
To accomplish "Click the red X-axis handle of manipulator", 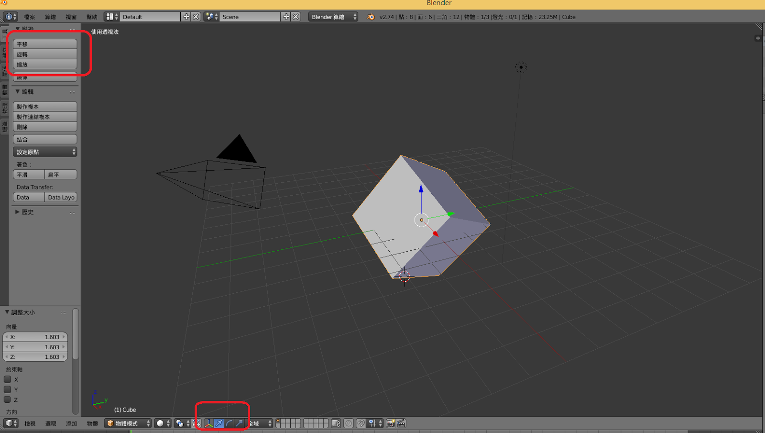I will (436, 233).
